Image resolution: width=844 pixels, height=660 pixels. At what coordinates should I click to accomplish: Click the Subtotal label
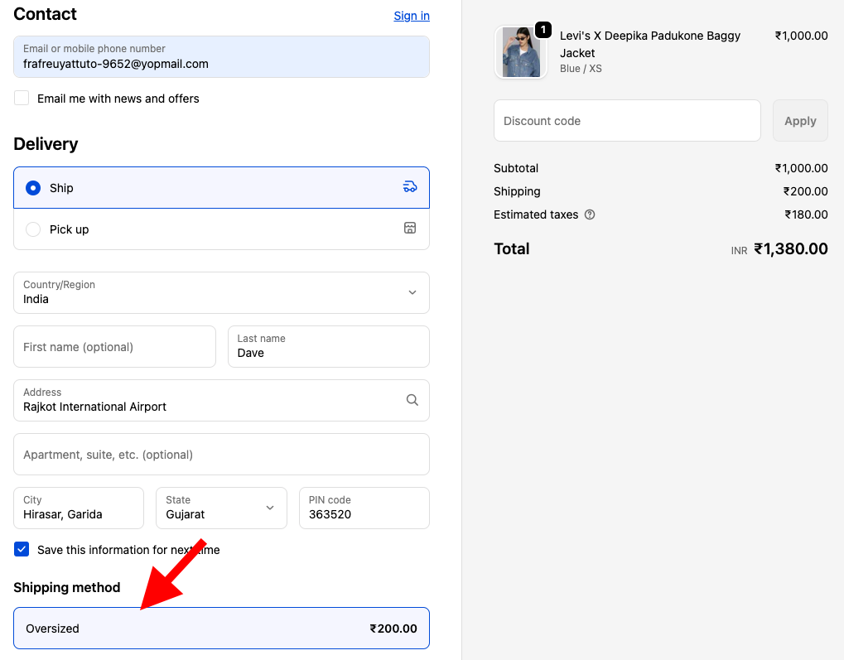click(516, 168)
